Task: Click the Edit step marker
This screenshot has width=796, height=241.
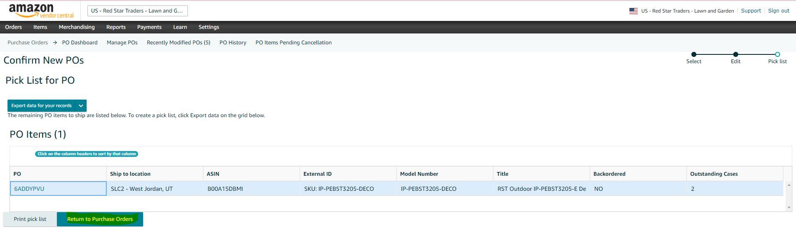Action: tap(736, 54)
